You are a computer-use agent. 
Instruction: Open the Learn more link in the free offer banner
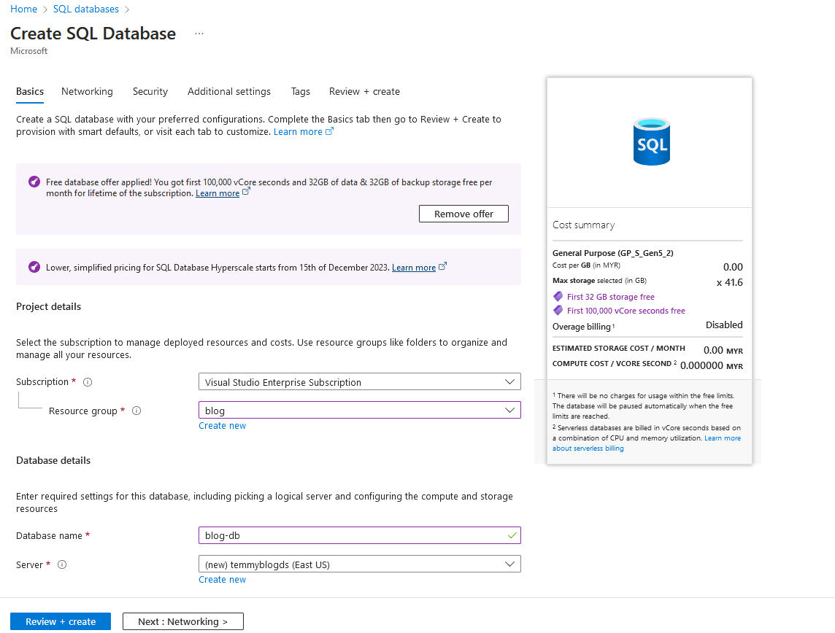click(x=218, y=193)
